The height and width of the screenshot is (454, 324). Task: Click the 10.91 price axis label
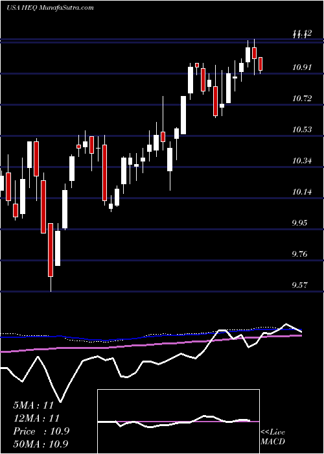(302, 67)
